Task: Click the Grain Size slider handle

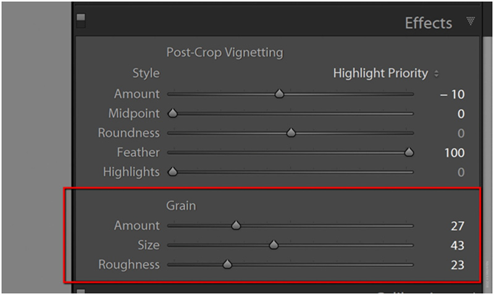Action: (274, 245)
